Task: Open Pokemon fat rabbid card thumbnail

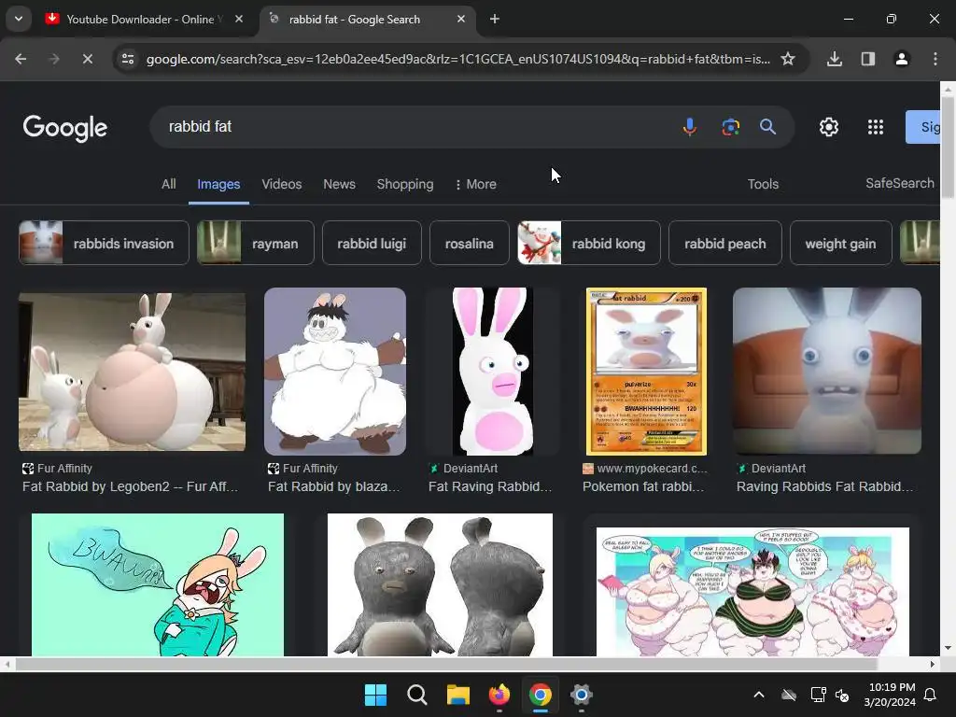Action: (x=646, y=372)
